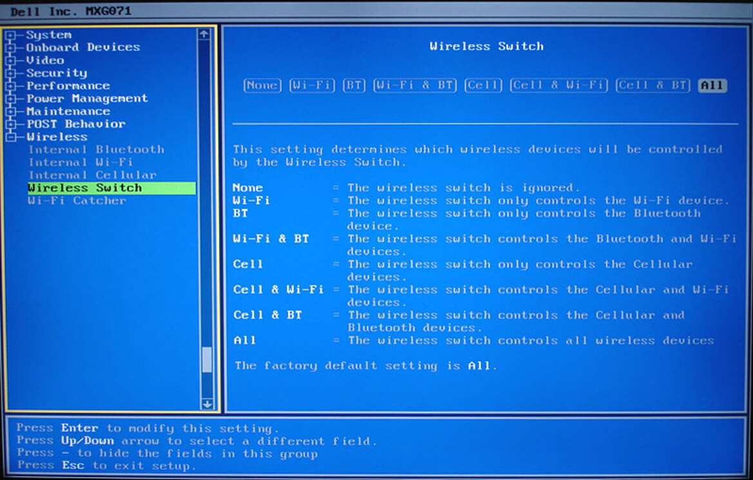Click the 'Press Esc to exit setup' hint

pyautogui.click(x=107, y=466)
